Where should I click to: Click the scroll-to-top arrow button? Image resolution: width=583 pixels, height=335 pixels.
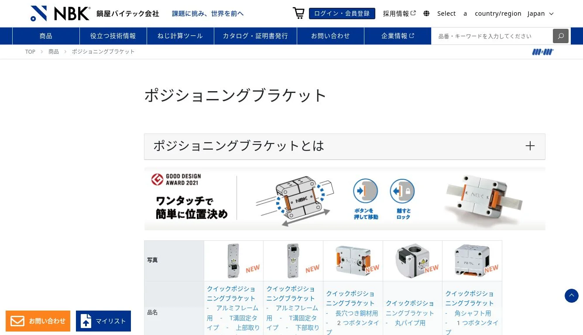(572, 296)
